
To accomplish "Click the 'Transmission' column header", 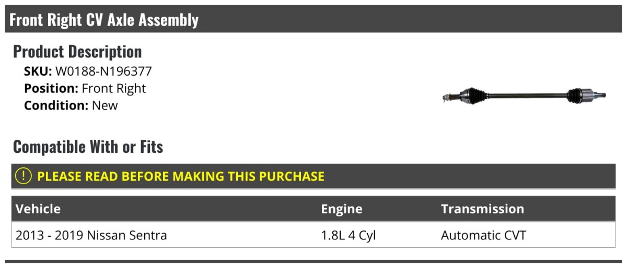I will (482, 209).
